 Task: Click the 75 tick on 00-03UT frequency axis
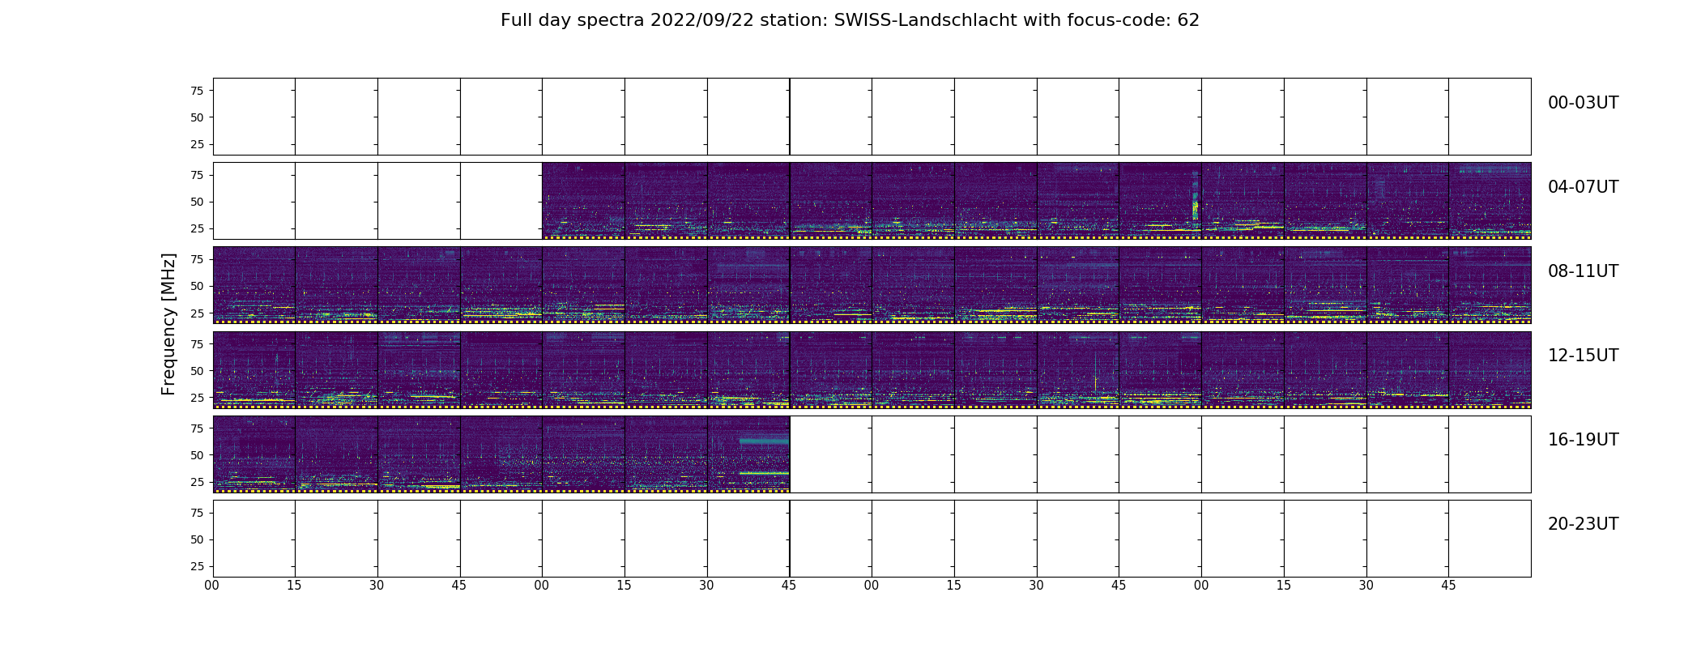pyautogui.click(x=197, y=91)
